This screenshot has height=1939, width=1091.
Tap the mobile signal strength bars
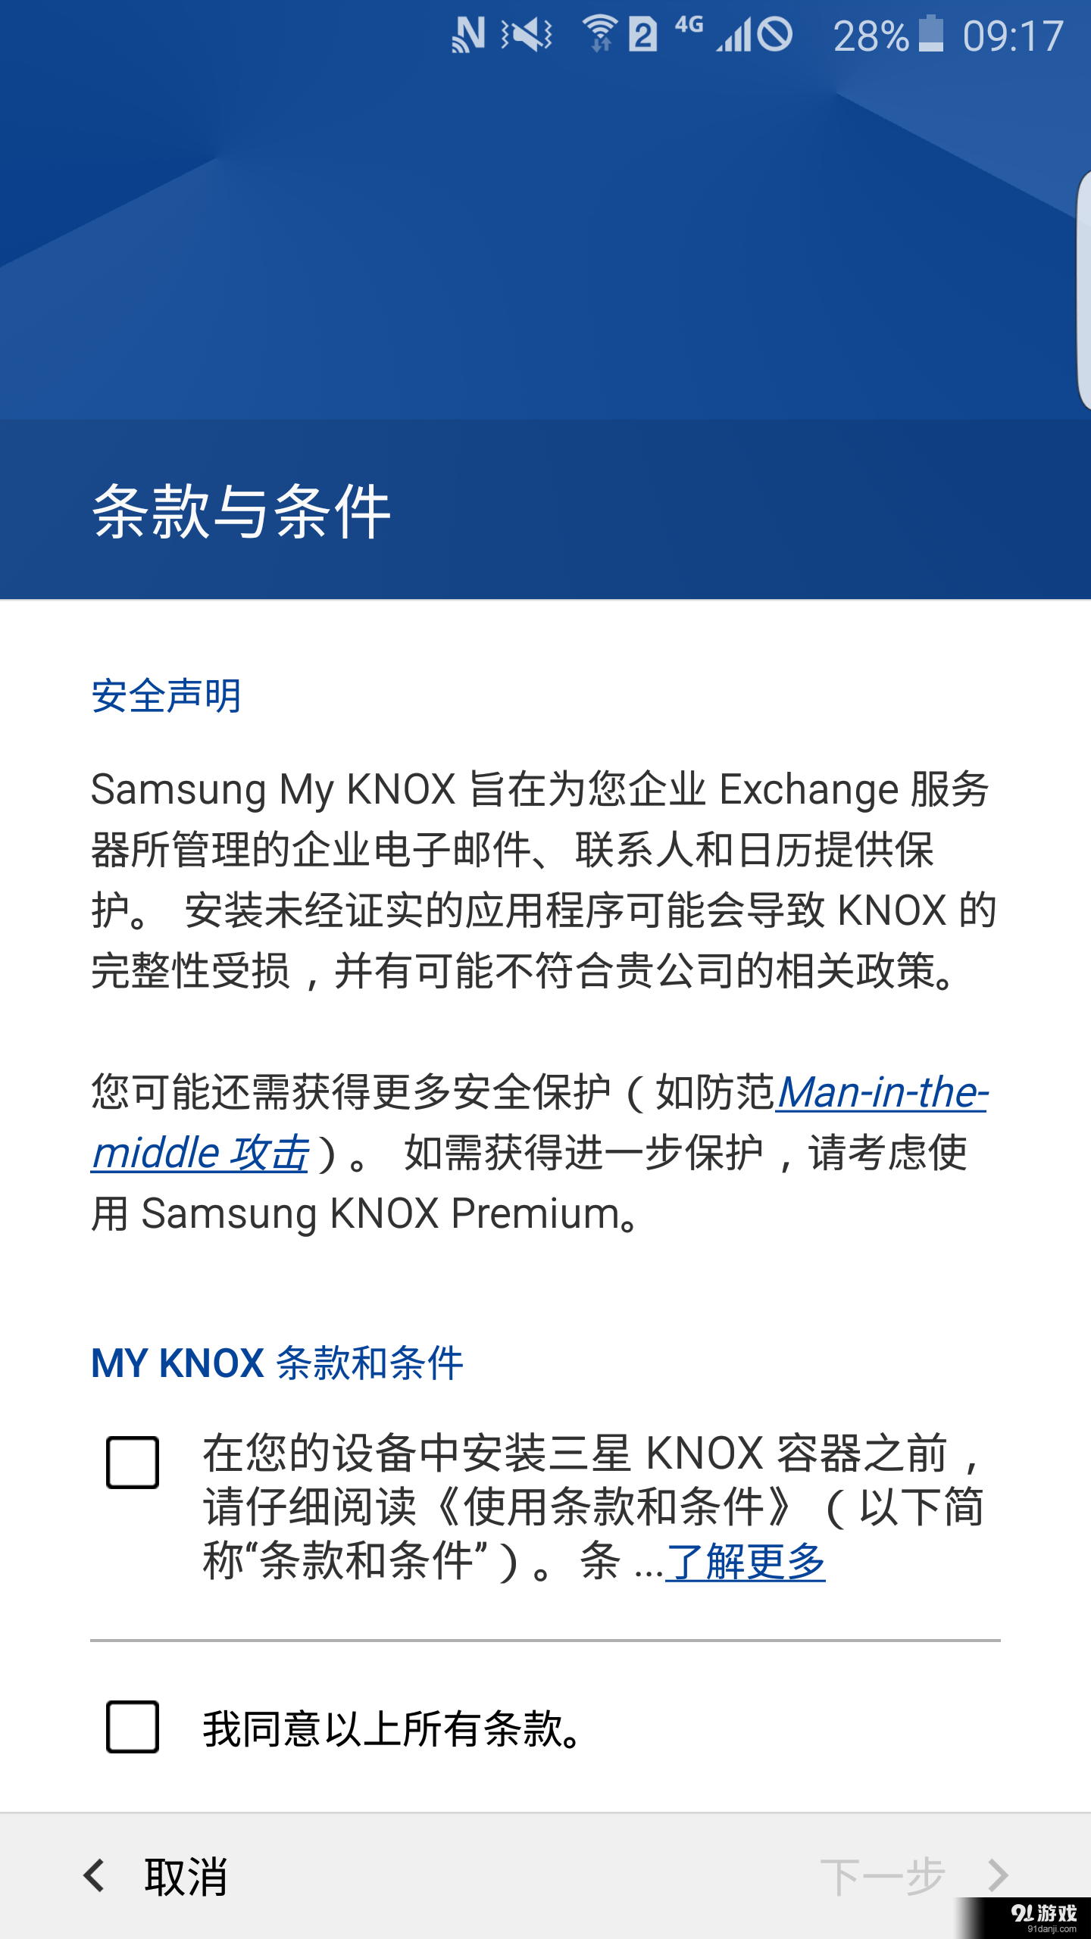(x=733, y=34)
